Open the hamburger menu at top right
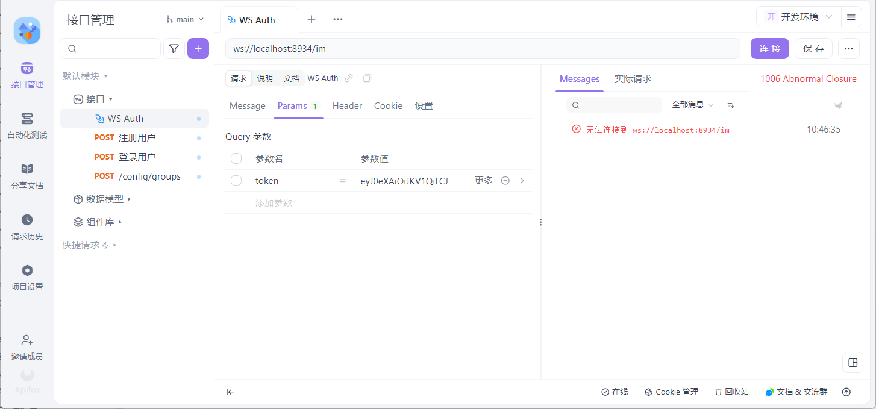Image resolution: width=876 pixels, height=409 pixels. click(851, 17)
